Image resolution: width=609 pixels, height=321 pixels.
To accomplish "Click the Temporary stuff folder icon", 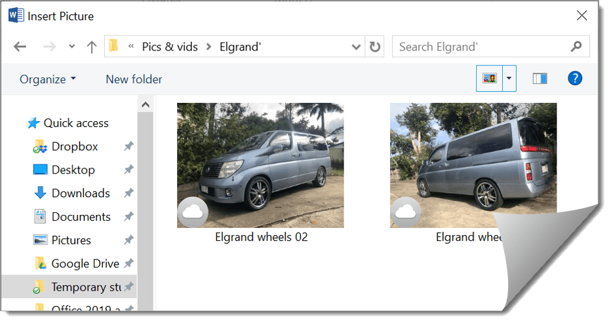I will tap(37, 287).
